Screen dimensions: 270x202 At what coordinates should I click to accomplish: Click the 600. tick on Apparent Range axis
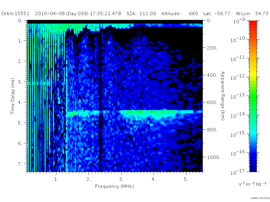coord(212,102)
